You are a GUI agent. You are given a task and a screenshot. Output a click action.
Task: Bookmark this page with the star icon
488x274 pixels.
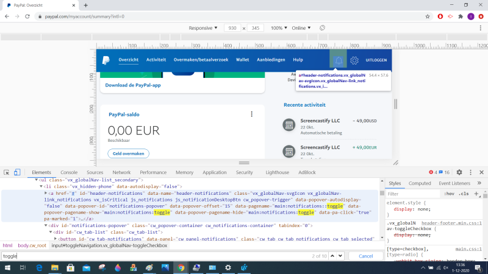[426, 16]
